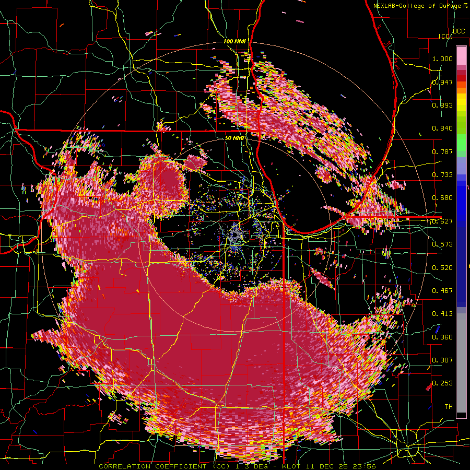Click the 0.253 scale value

(442, 383)
